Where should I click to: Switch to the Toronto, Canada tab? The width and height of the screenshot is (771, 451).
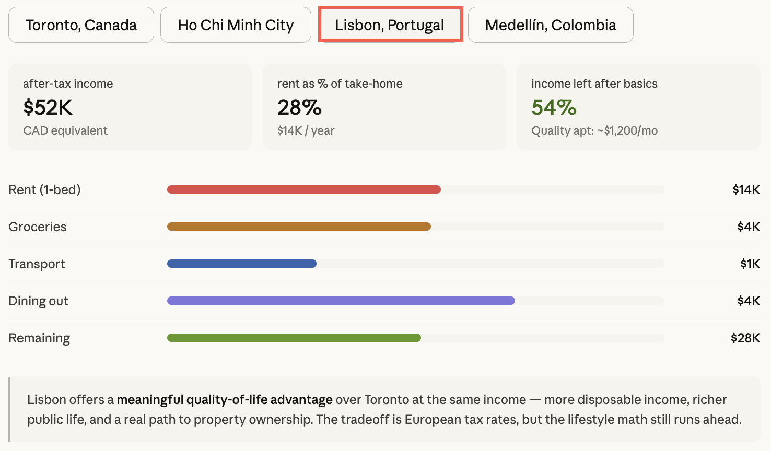81,25
